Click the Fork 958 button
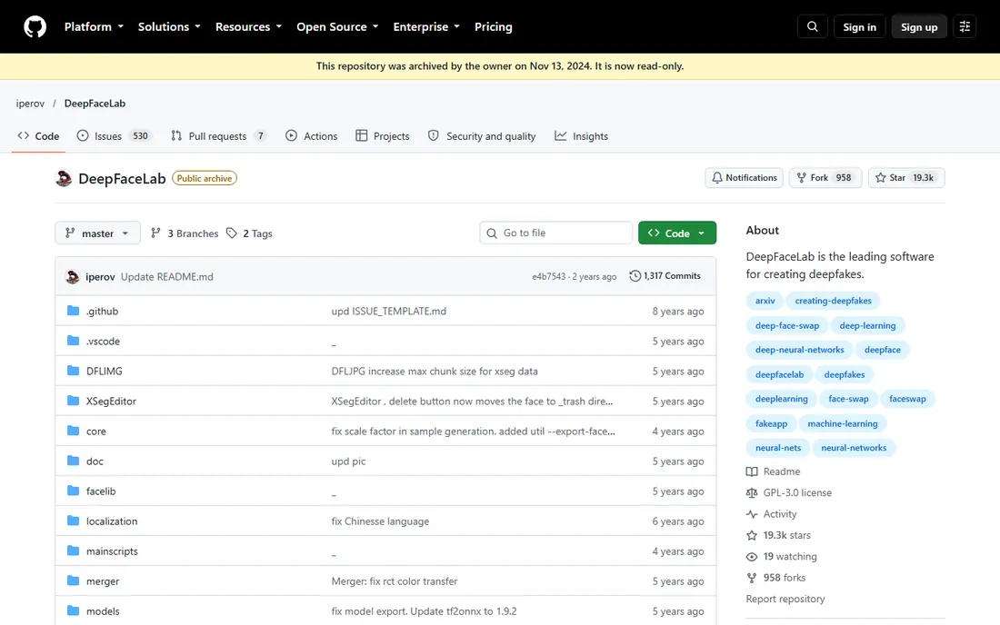The image size is (1000, 625). pos(825,178)
